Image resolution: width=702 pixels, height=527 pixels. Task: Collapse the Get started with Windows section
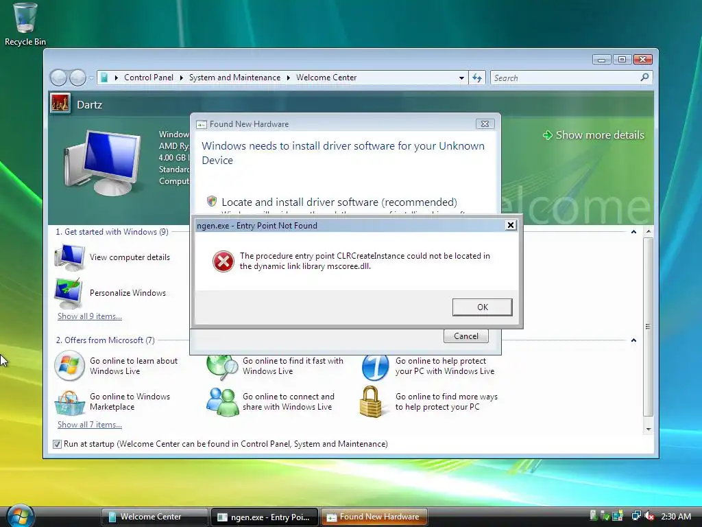pos(633,232)
